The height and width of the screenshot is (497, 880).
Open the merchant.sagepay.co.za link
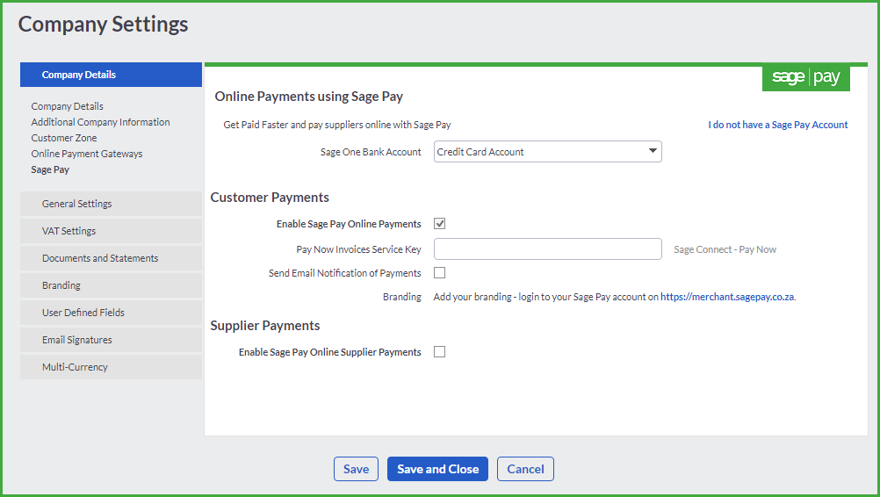(727, 297)
